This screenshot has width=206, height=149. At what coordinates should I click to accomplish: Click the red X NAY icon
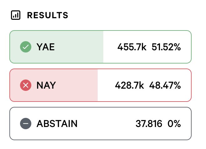coord(26,85)
